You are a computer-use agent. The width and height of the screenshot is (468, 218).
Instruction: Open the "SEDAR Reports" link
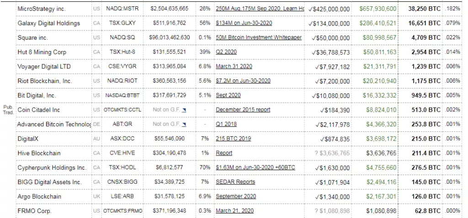(235, 182)
